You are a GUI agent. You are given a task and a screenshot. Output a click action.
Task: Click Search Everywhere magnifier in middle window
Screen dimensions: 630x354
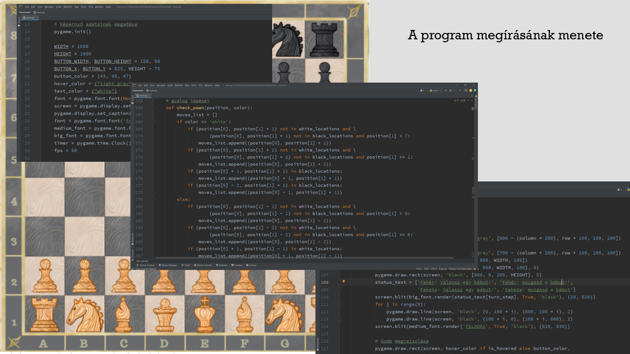pyautogui.click(x=466, y=90)
